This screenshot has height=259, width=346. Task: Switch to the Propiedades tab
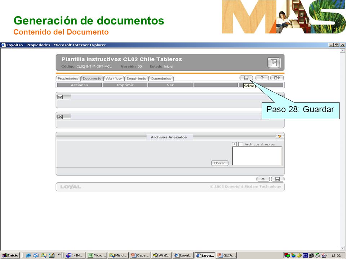(x=68, y=79)
